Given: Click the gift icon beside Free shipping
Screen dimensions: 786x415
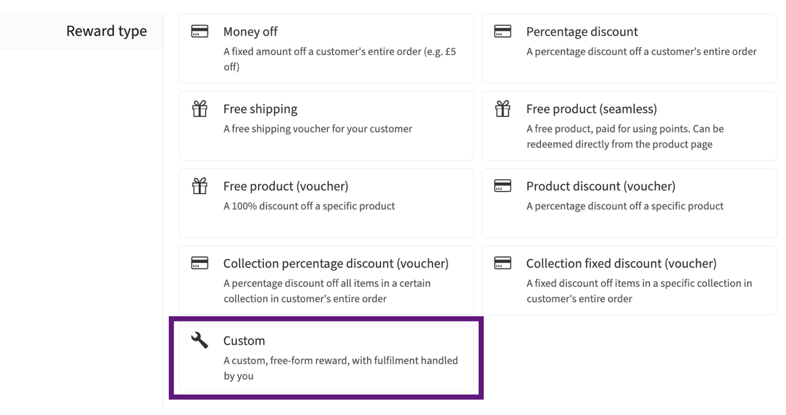Looking at the screenshot, I should pos(199,108).
